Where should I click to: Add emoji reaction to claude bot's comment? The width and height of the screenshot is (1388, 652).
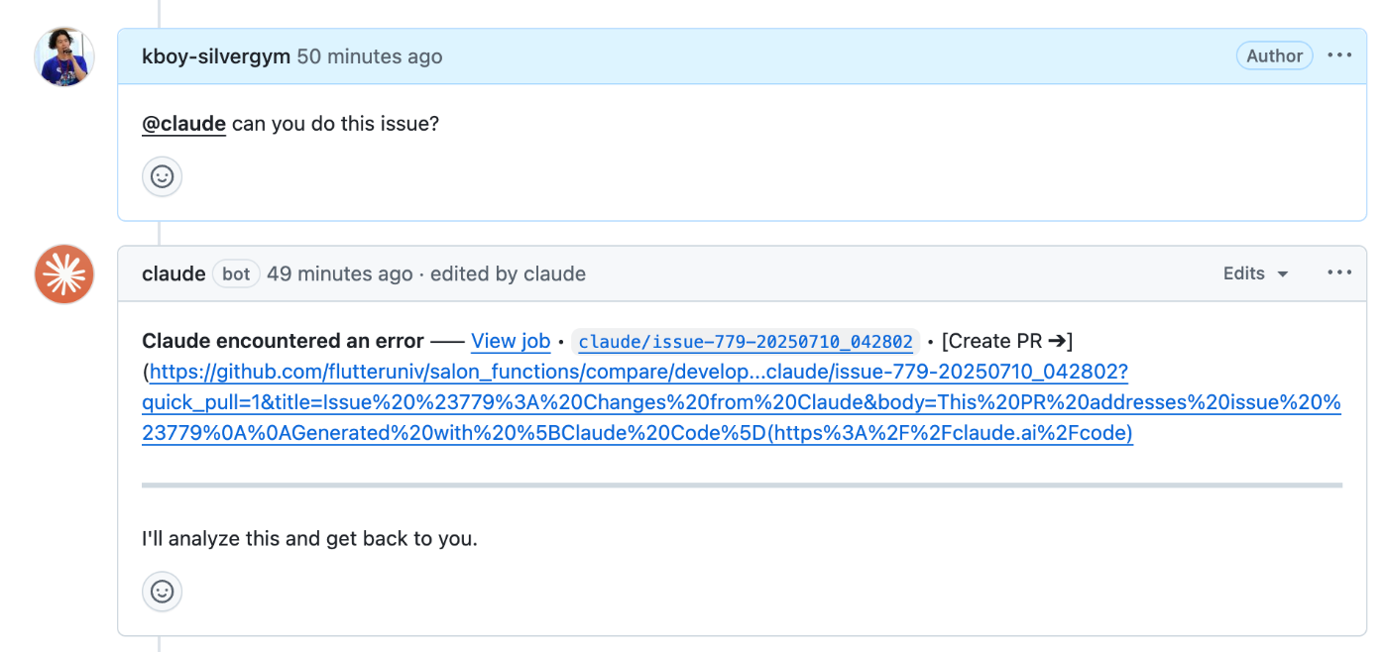click(x=162, y=592)
